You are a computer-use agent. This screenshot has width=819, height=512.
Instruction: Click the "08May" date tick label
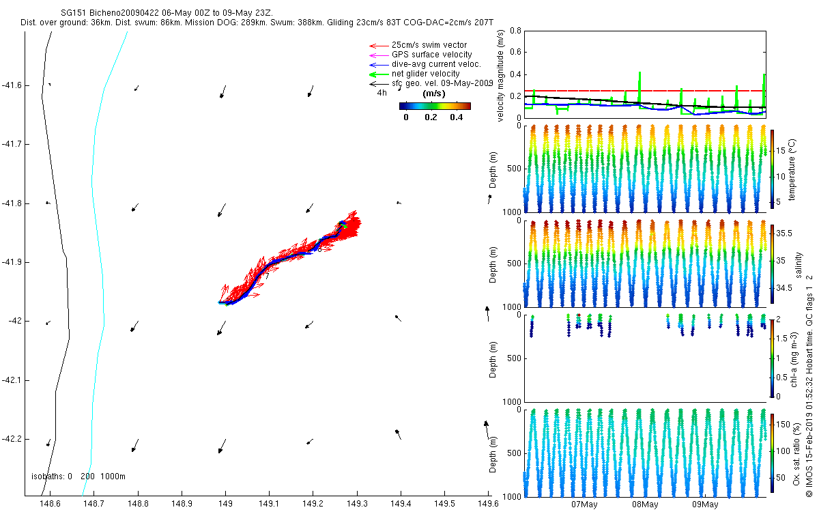click(645, 505)
